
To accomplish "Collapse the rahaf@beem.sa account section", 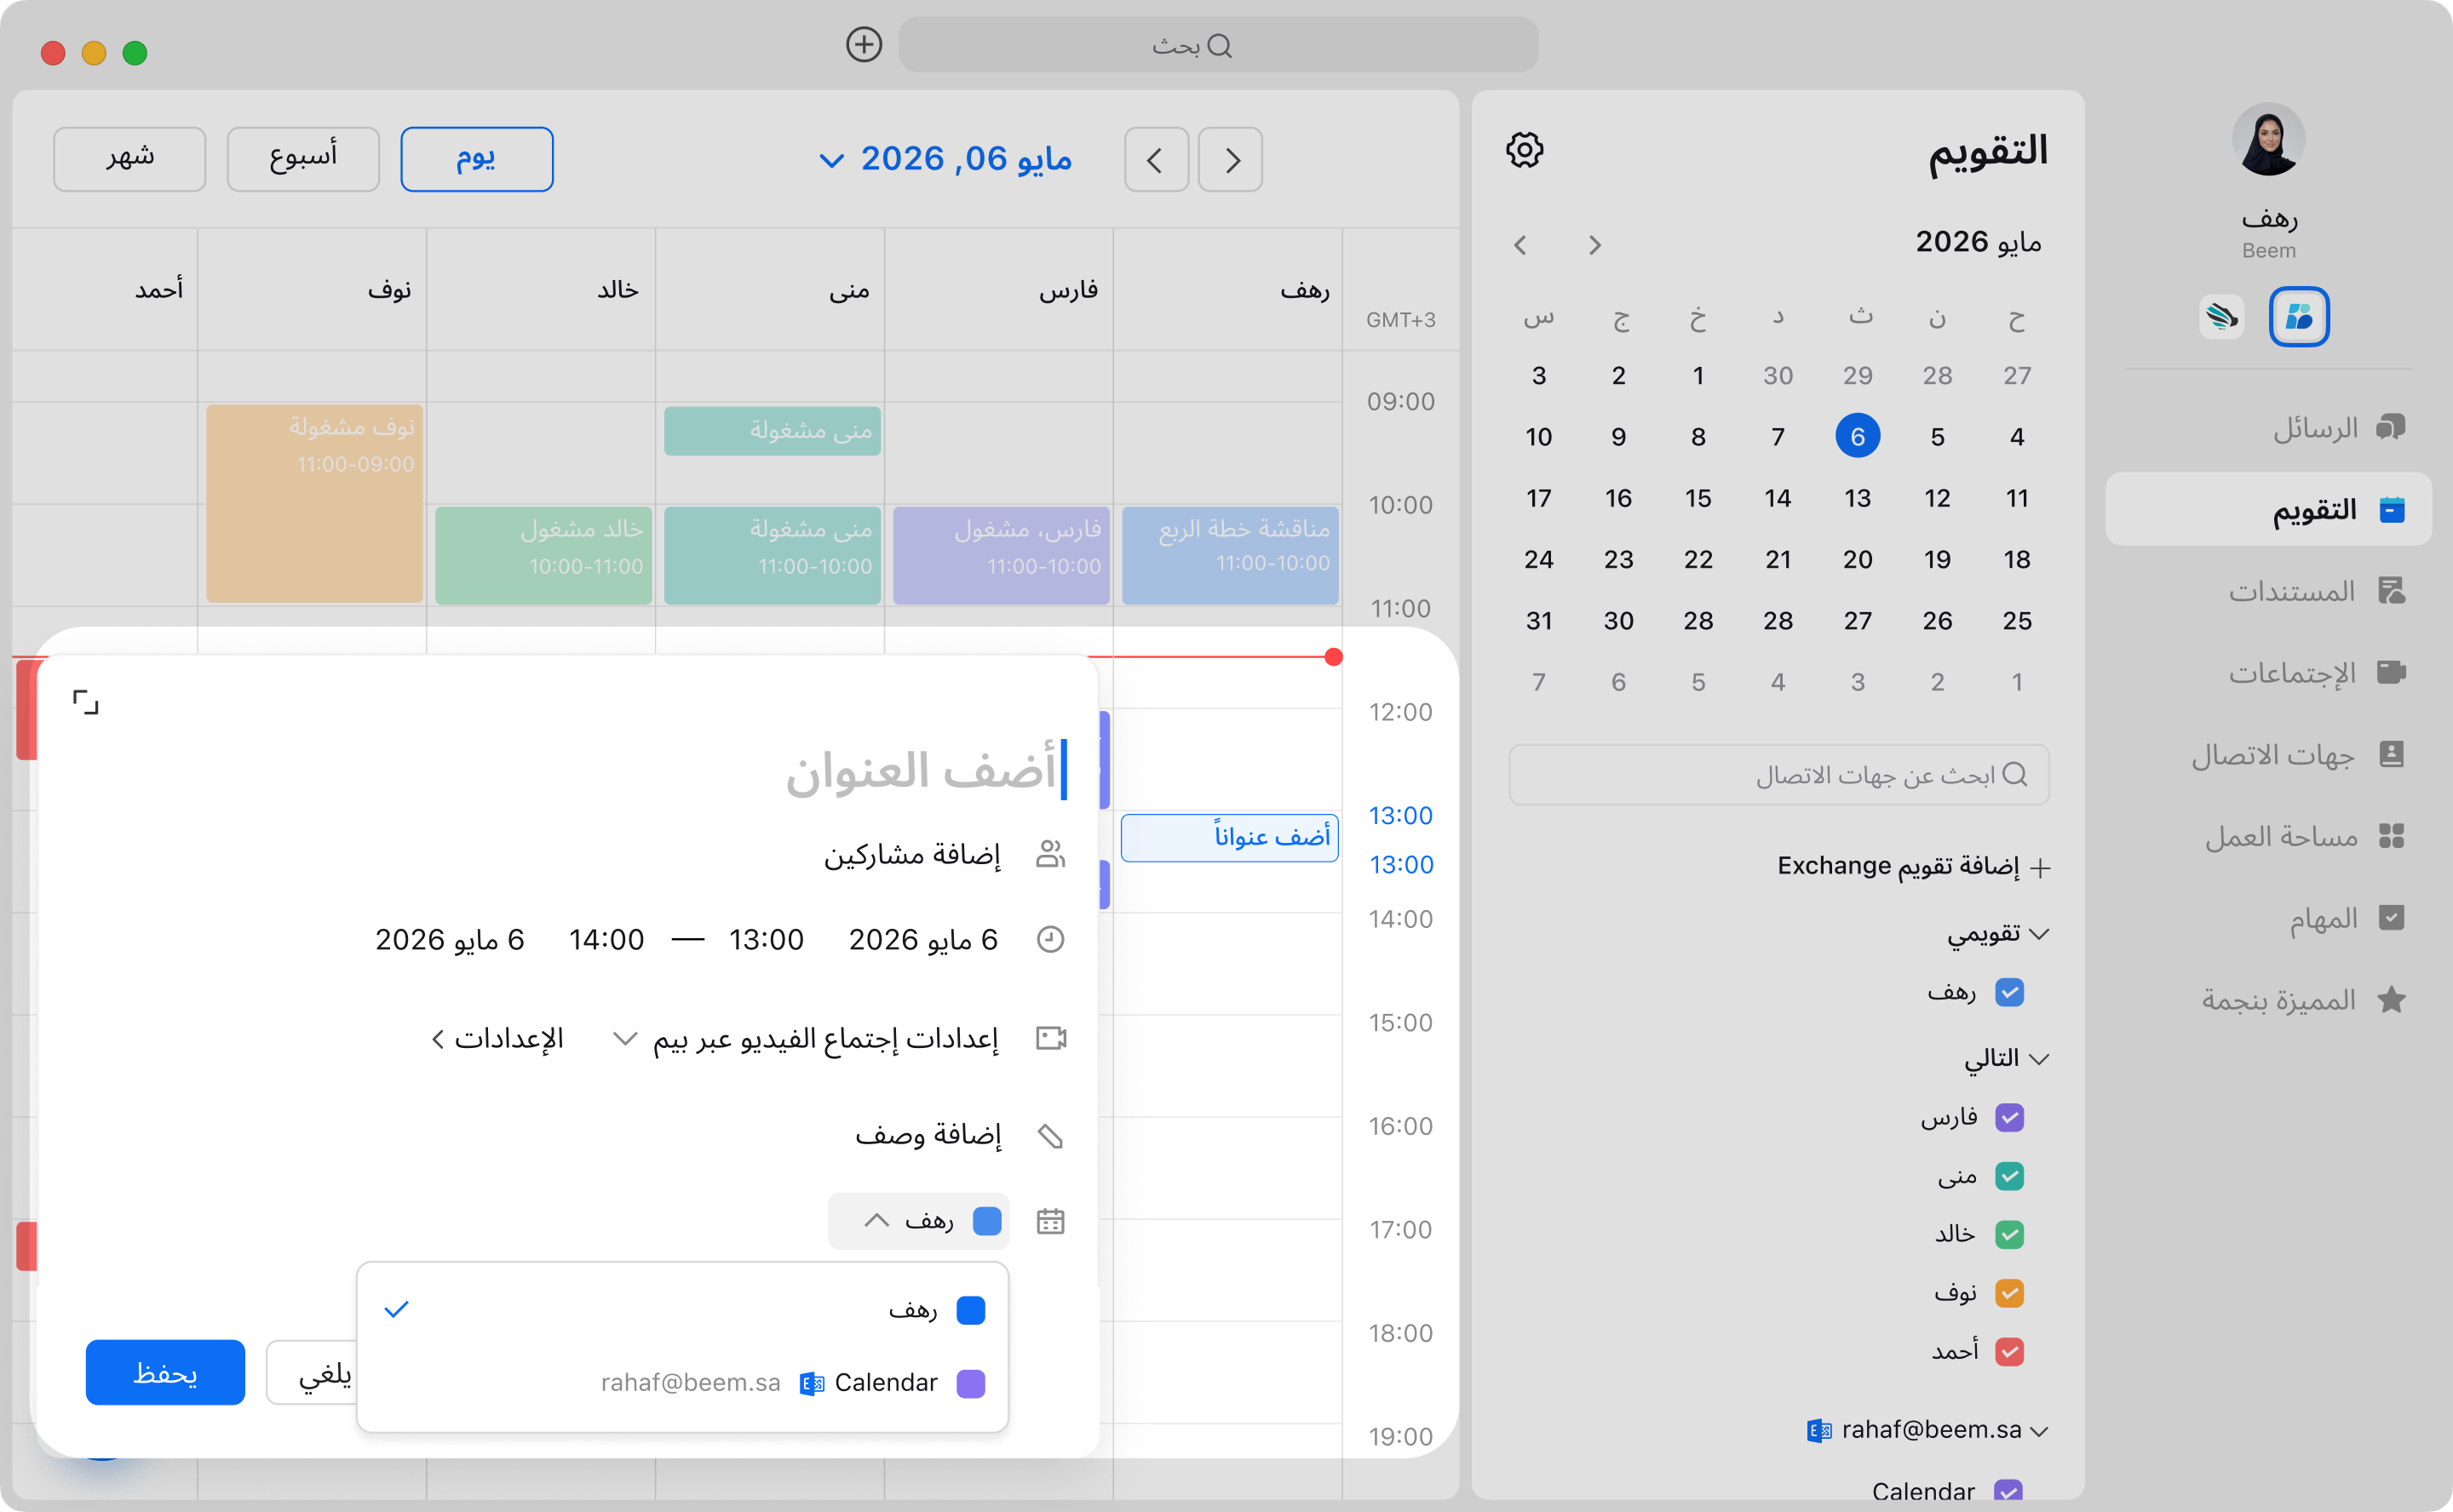I will [x=2039, y=1431].
